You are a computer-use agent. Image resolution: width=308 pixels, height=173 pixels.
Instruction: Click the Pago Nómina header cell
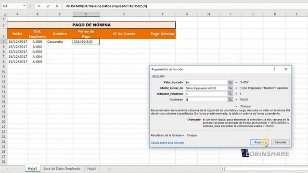tap(163, 34)
